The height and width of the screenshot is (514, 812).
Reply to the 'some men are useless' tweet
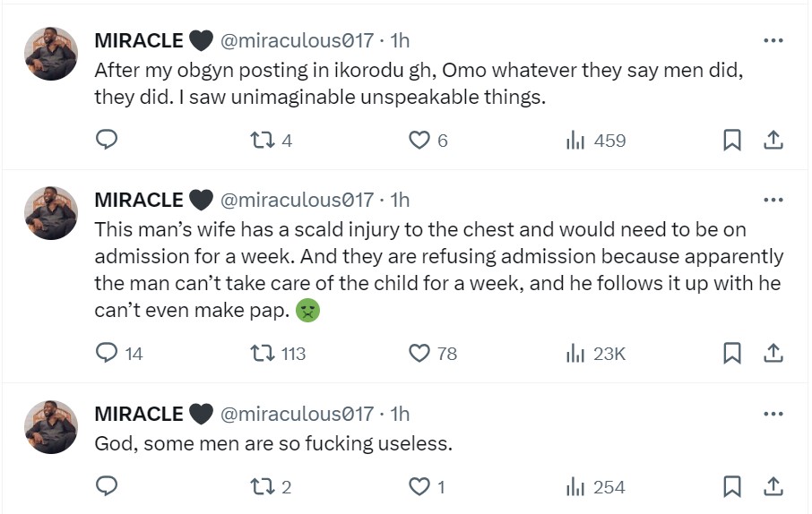(107, 487)
